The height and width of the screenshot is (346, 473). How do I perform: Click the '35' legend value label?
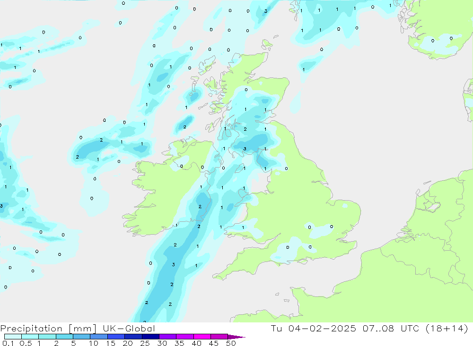179,343
